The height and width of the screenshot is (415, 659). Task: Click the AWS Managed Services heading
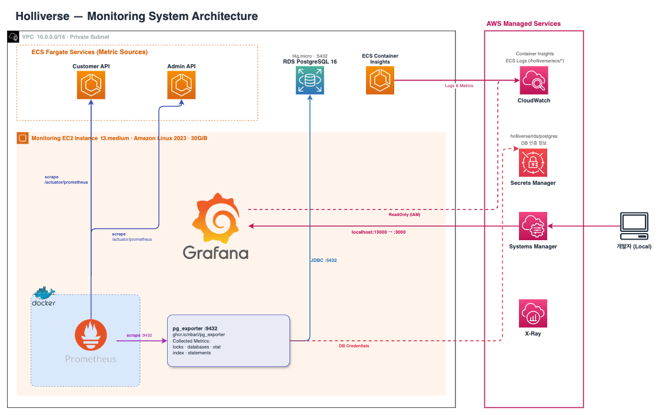pos(523,24)
